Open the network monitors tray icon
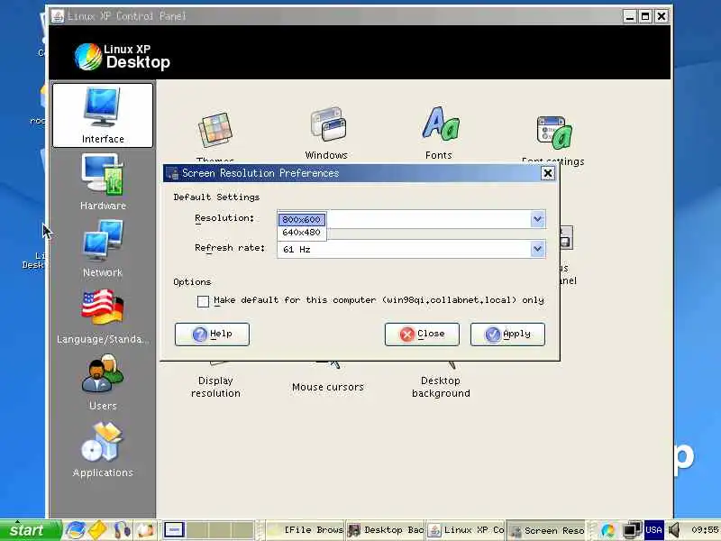Viewport: 721px width, 541px height. point(632,530)
